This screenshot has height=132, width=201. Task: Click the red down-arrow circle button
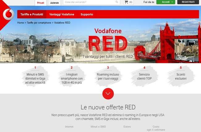pos(108,94)
